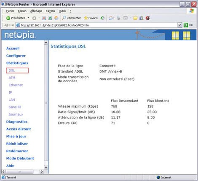Expand the Précédente history dropdown arrow

click(28, 18)
